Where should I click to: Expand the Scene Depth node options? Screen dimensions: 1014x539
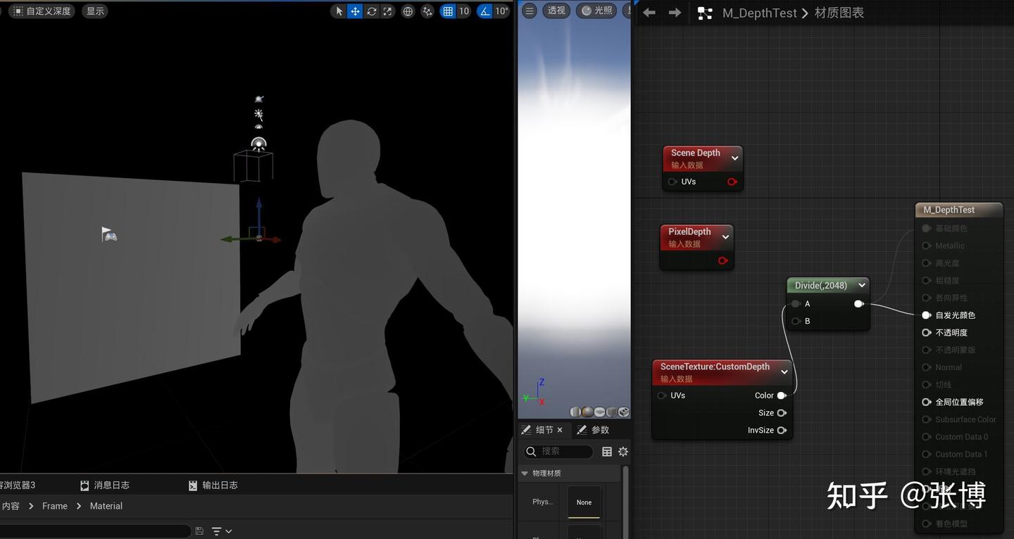[x=734, y=158]
